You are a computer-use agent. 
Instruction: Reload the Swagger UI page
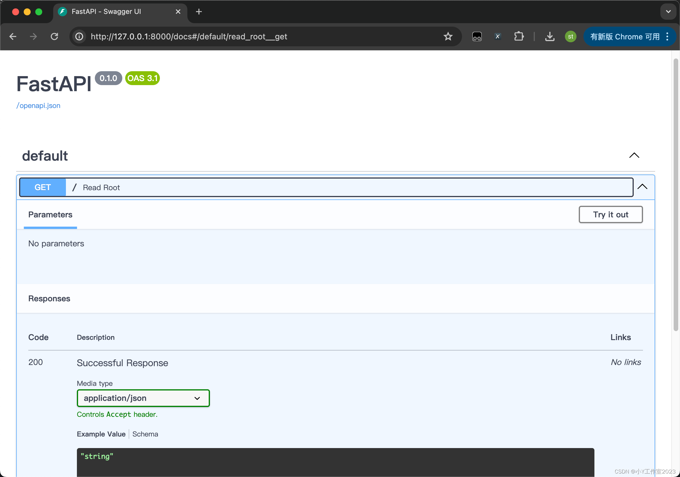point(54,36)
